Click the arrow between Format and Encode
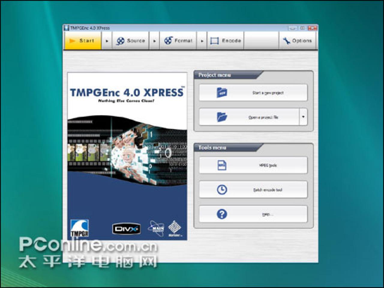Screen dimensions: 384x288 coord(202,41)
